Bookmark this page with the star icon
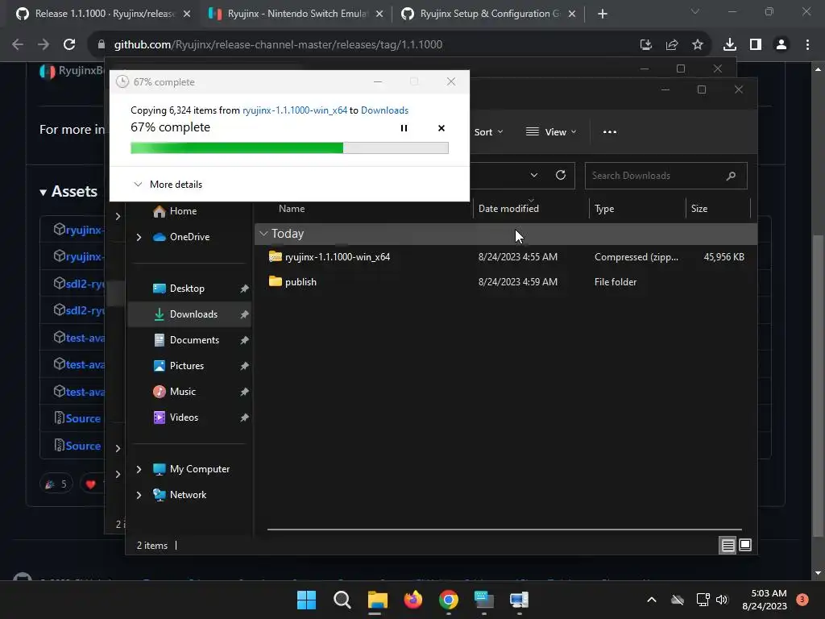 tap(697, 45)
